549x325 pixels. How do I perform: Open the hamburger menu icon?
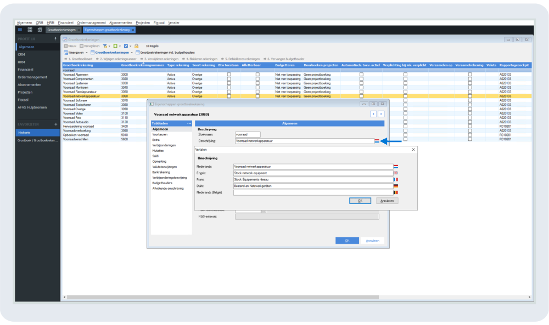click(20, 30)
